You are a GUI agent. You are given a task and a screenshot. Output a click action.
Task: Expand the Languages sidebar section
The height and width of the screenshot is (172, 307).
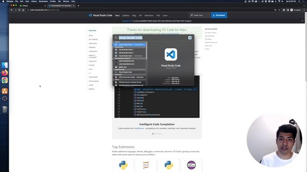pyautogui.click(x=93, y=52)
